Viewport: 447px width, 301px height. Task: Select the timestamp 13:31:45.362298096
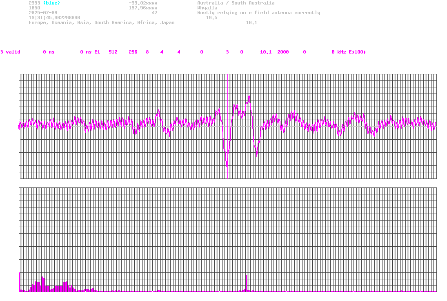click(x=54, y=18)
